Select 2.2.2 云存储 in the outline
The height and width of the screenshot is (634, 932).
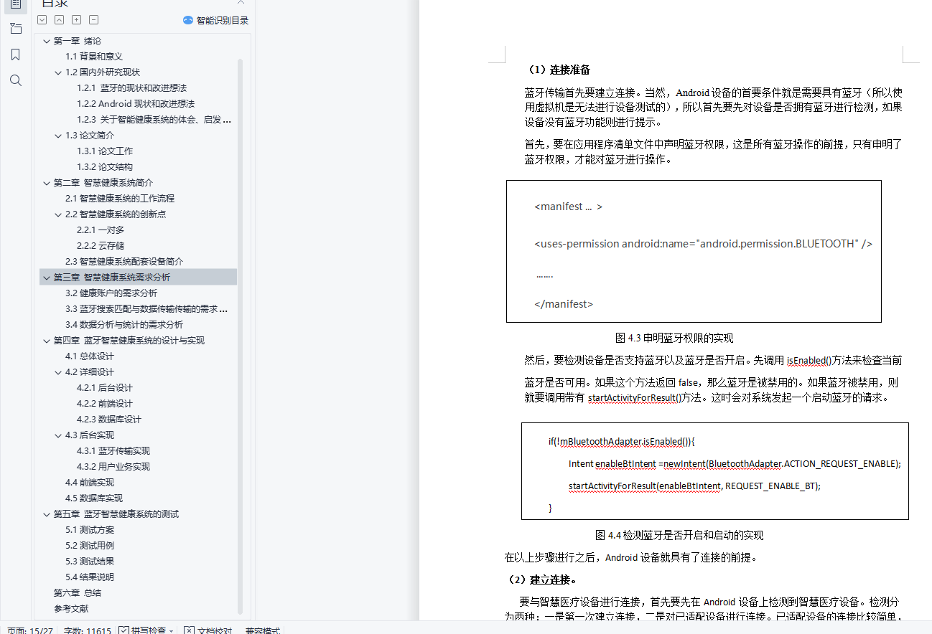click(x=101, y=246)
